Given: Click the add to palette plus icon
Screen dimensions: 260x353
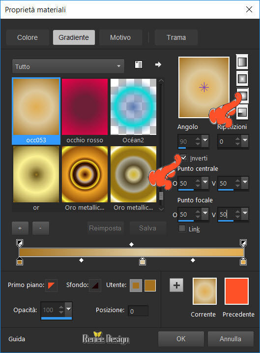Looking at the screenshot, I should [176, 285].
